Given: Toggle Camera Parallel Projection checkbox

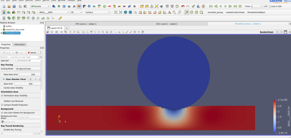Looking at the screenshot, I should click(x=2, y=105).
